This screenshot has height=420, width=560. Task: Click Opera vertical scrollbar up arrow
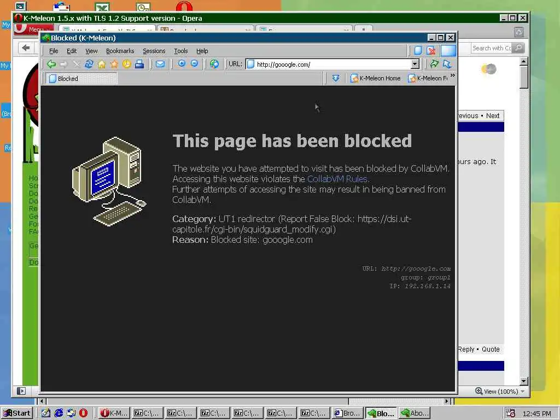(x=523, y=61)
